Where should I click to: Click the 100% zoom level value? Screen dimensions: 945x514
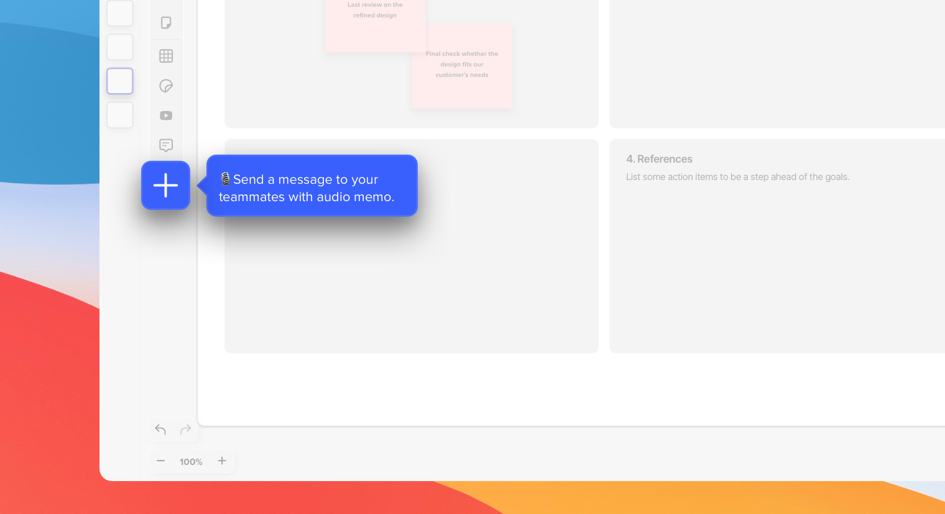pos(191,462)
